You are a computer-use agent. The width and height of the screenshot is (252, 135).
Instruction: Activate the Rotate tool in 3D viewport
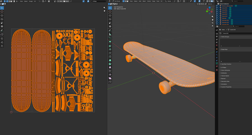pyautogui.click(x=110, y=19)
